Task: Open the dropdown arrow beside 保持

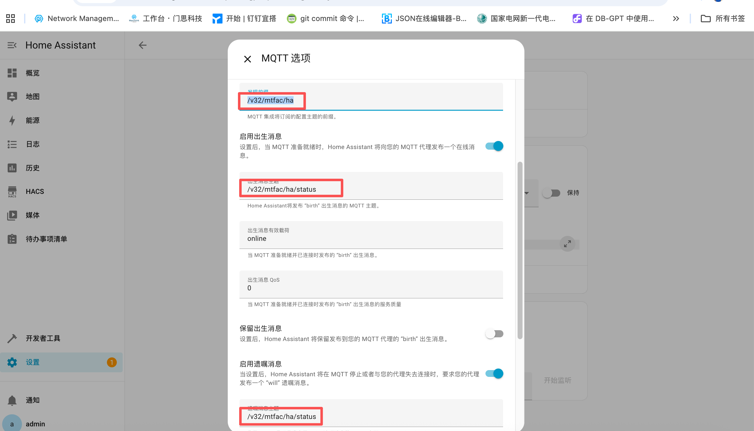Action: (x=527, y=193)
